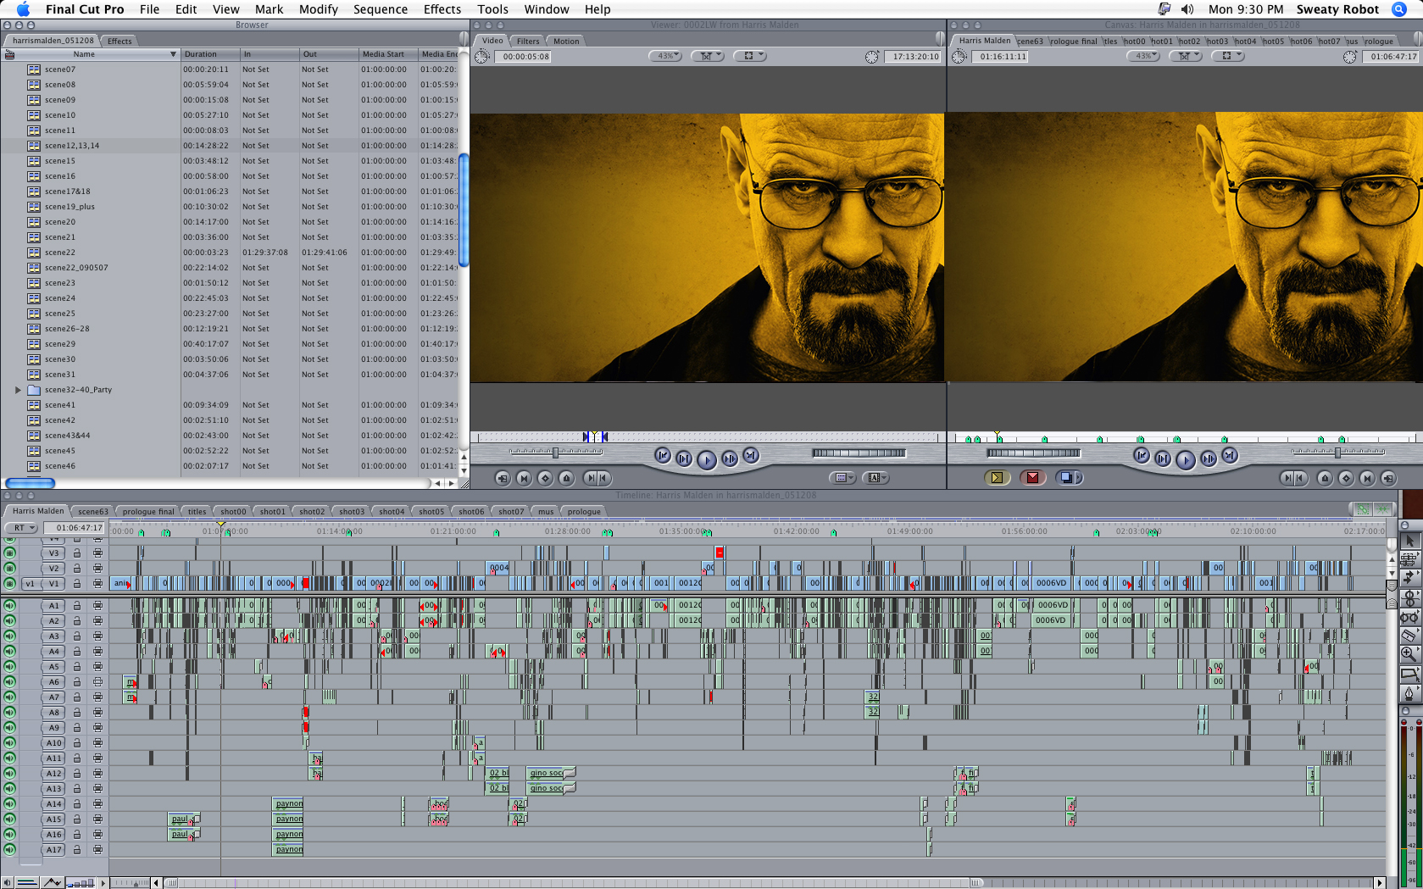Screen dimensions: 1423x889
Task: Click Canvas Mark In/Out button
Action: 1293,478
